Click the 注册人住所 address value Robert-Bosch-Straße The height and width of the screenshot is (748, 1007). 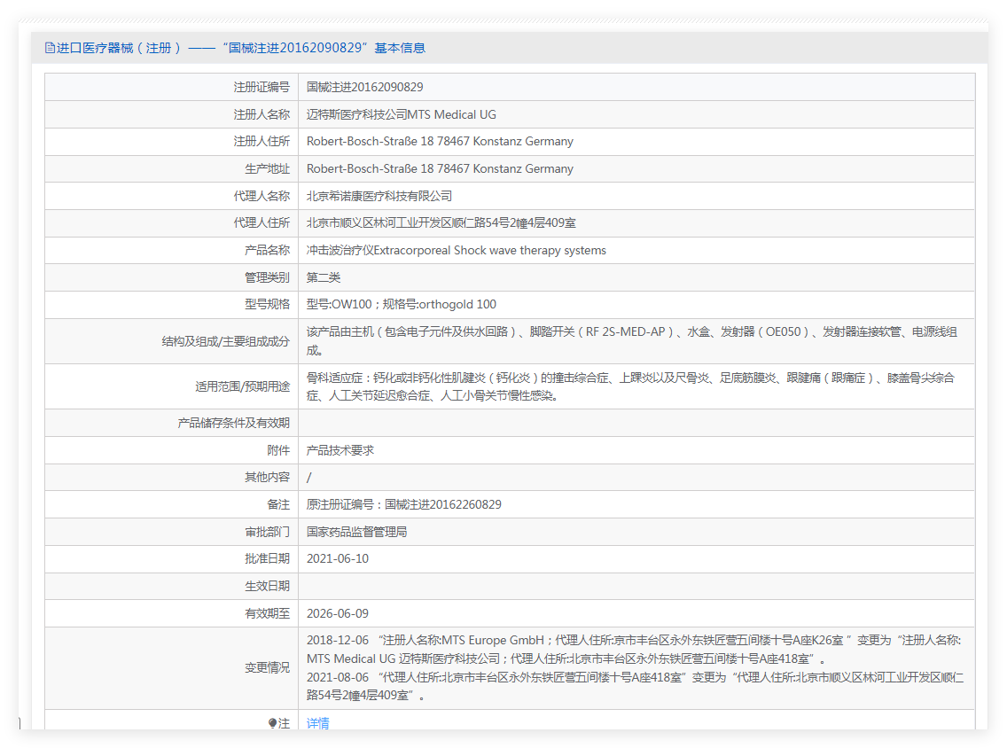click(x=440, y=141)
